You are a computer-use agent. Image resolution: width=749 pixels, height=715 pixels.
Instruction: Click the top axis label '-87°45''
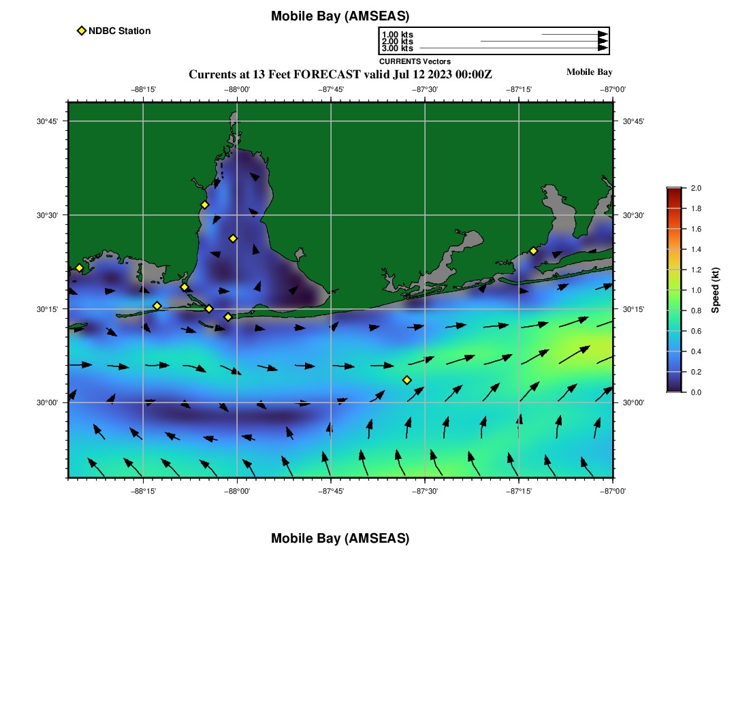point(331,89)
